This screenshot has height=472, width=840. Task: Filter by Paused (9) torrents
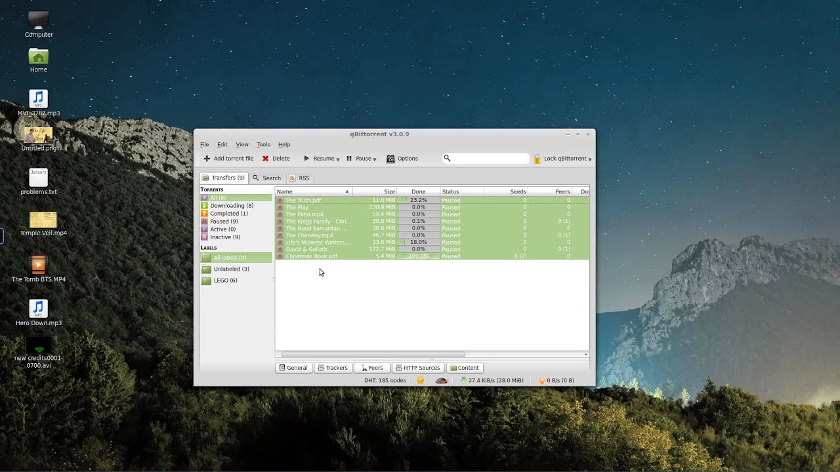coord(236,222)
